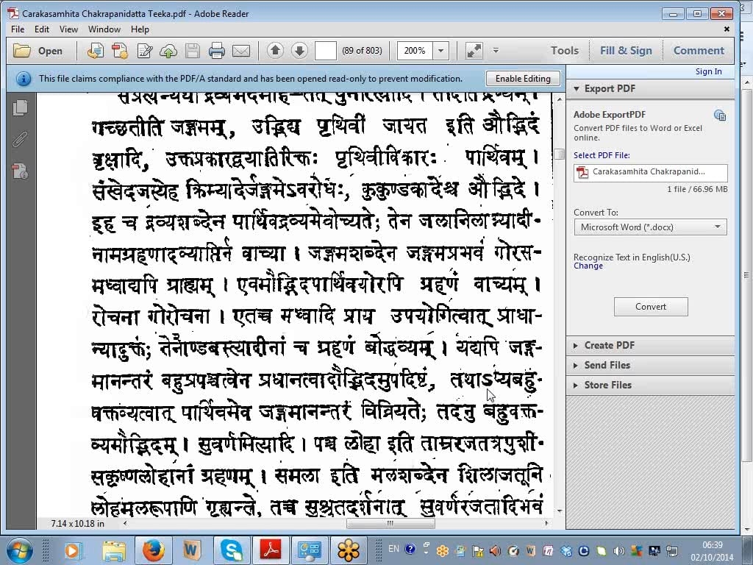Click the save to cloud upload icon

pyautogui.click(x=168, y=51)
